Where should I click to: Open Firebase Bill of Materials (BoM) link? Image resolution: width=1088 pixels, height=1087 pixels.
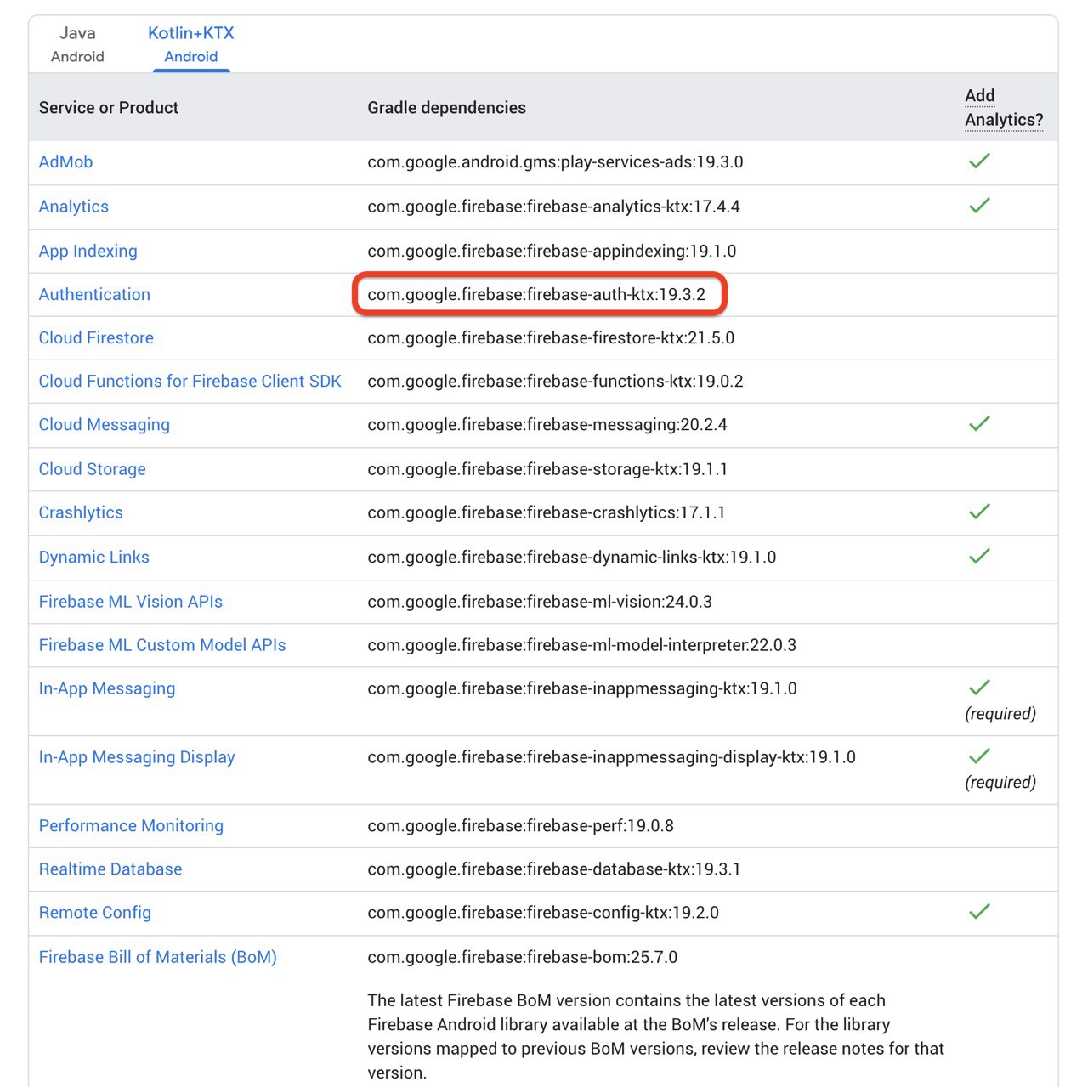click(x=157, y=957)
